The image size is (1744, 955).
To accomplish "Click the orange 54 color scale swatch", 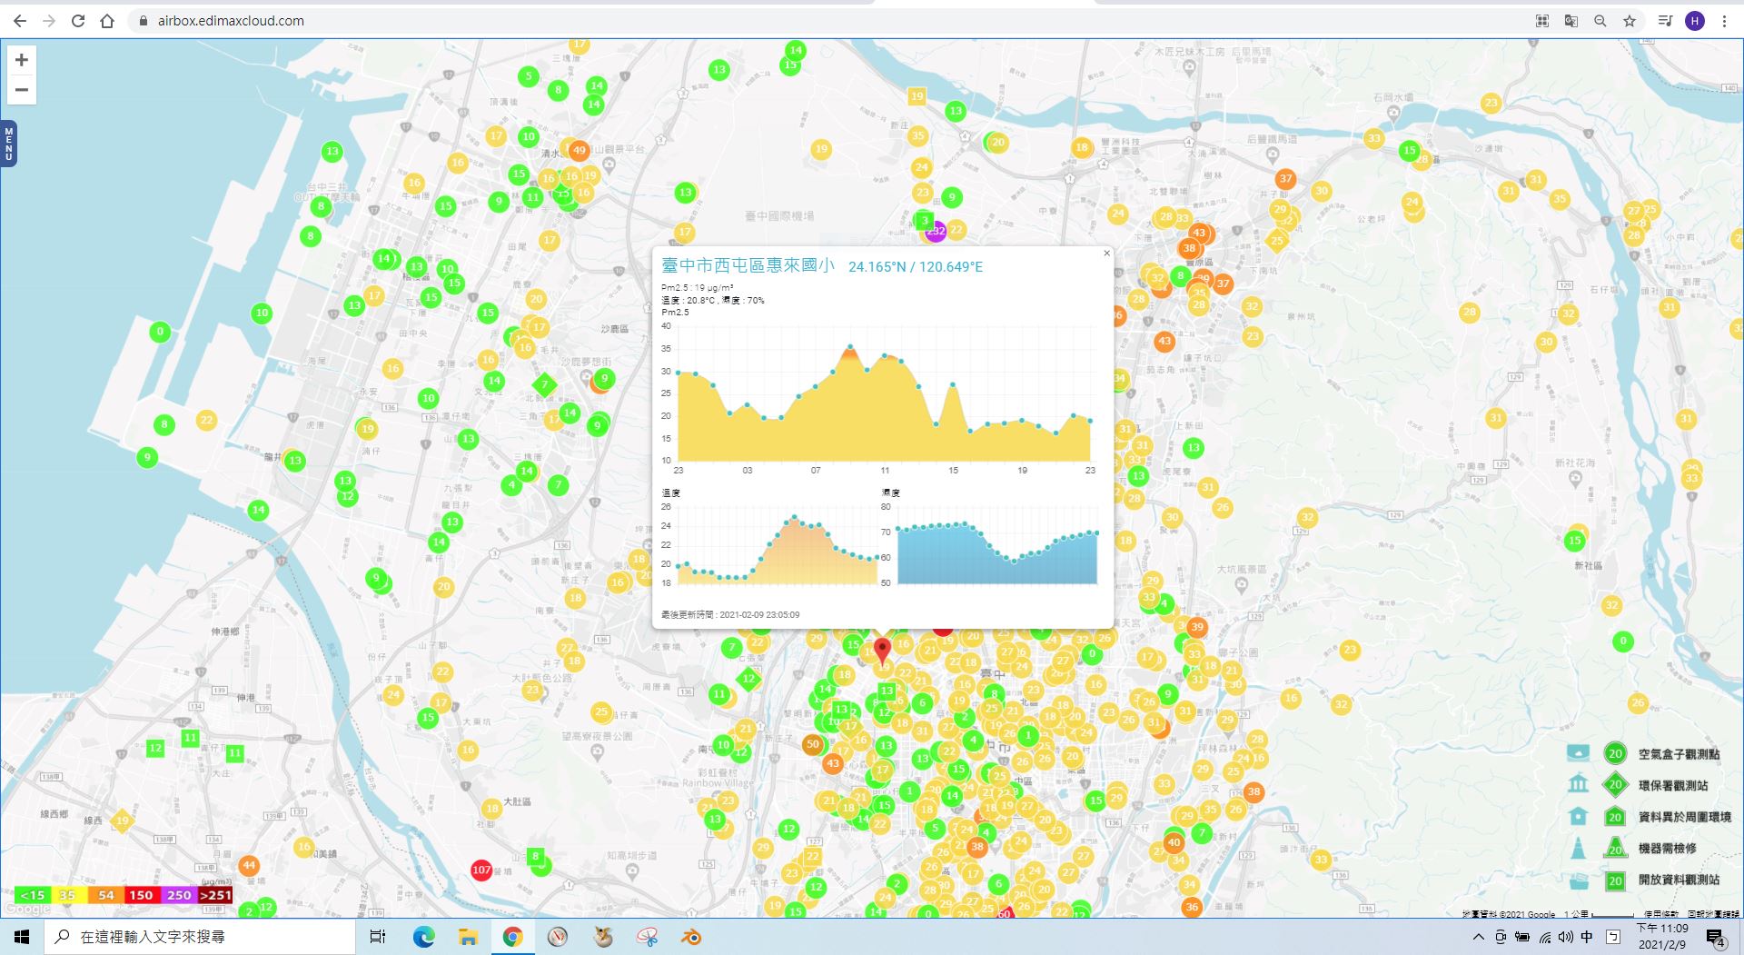I will (105, 895).
